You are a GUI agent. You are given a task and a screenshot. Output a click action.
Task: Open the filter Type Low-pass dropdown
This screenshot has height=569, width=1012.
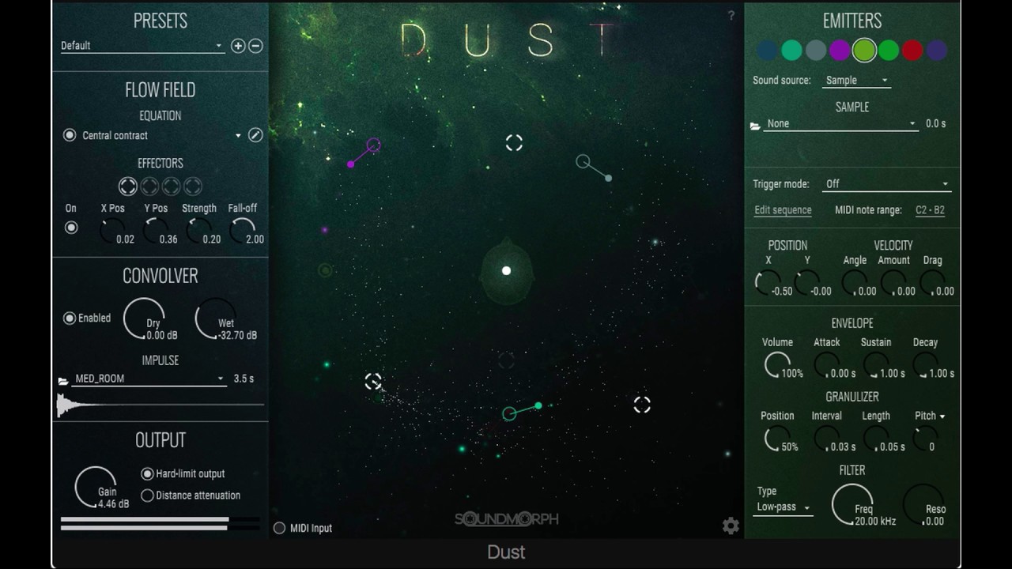(784, 507)
